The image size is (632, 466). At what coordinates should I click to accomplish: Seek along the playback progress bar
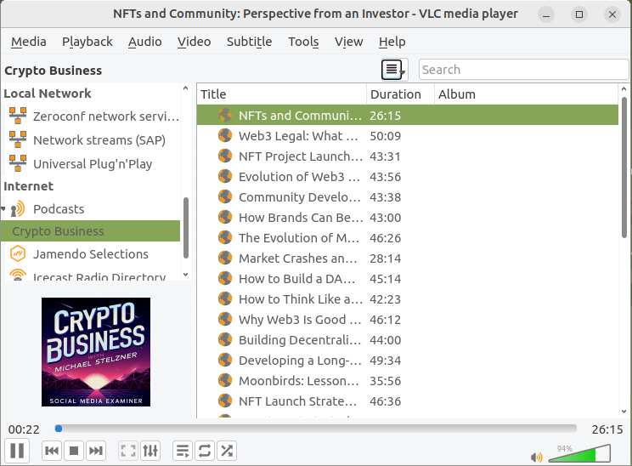[316, 429]
